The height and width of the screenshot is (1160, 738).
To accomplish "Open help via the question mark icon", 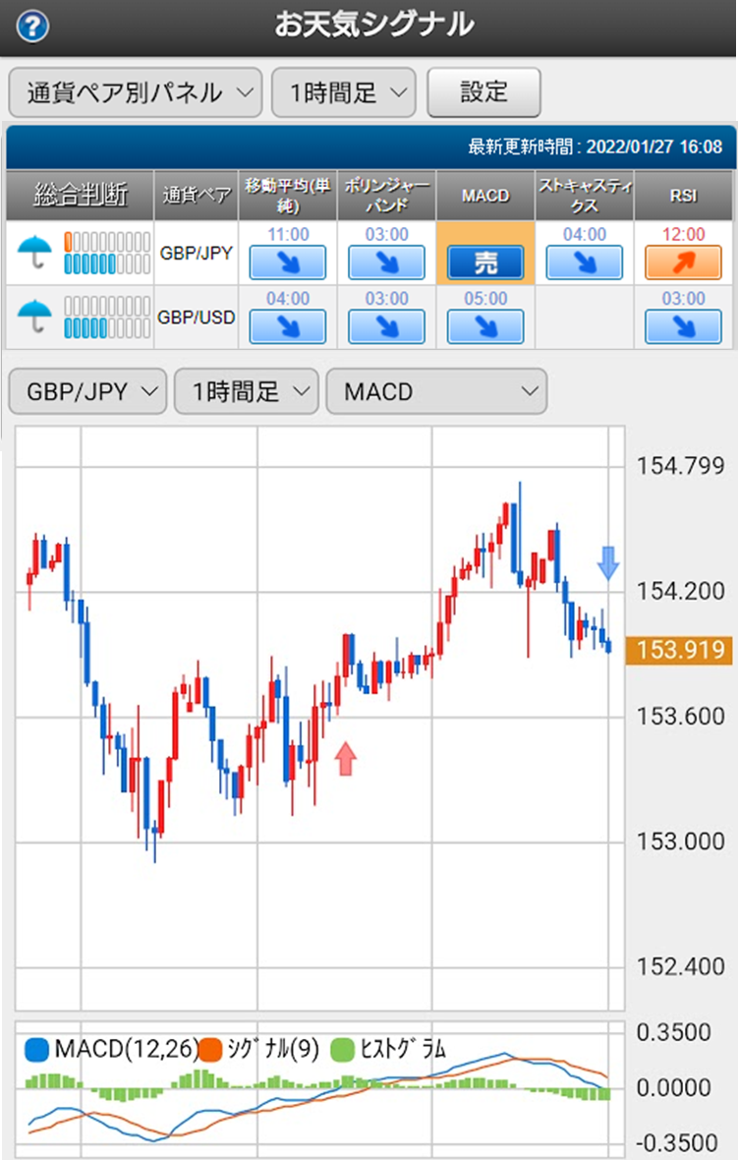I will [x=32, y=28].
